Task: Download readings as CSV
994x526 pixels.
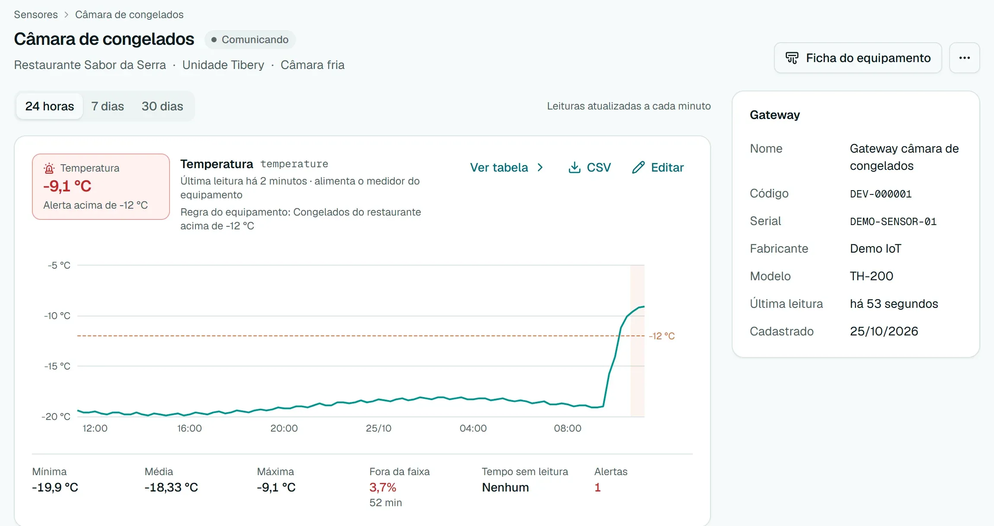Action: click(x=589, y=167)
